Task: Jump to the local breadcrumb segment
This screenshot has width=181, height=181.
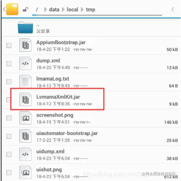Action: pos(72,9)
